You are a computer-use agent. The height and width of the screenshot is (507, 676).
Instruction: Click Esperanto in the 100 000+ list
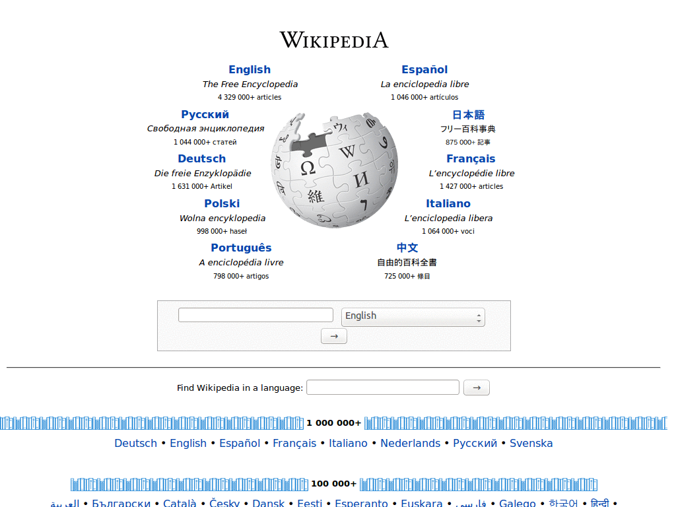361,502
